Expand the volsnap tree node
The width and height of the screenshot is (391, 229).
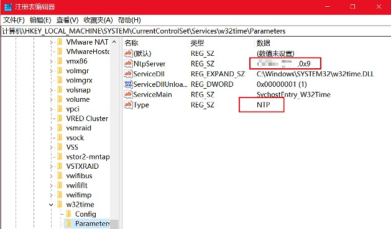(51, 90)
